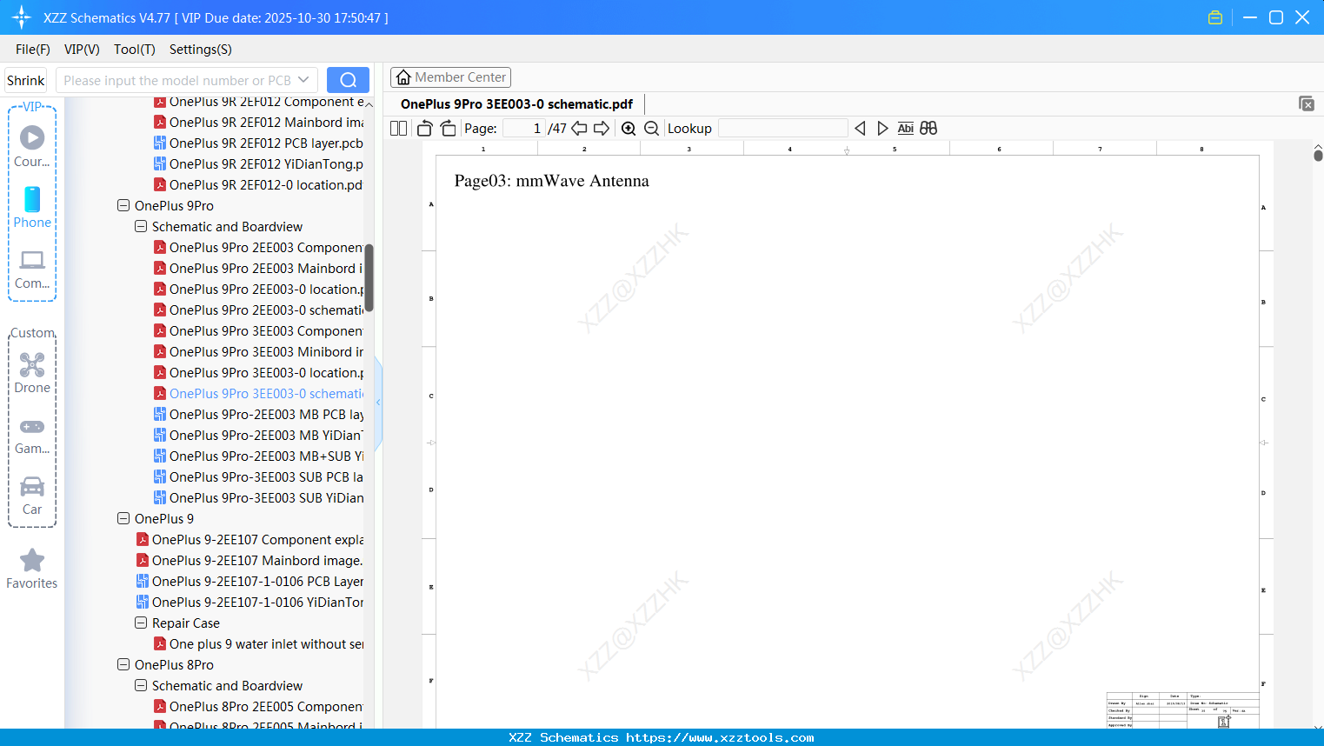Select the Game console category icon
Image resolution: width=1324 pixels, height=746 pixels.
32,436
